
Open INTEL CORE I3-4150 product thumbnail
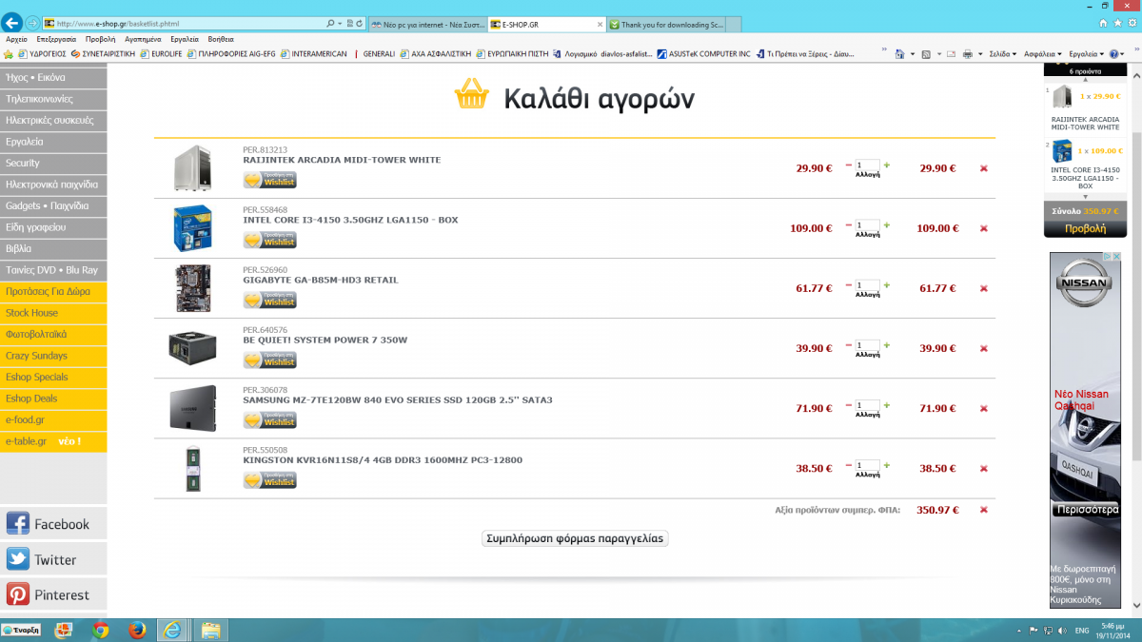193,228
